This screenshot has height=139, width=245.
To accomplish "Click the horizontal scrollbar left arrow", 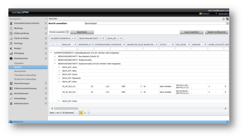I will coord(52,108).
